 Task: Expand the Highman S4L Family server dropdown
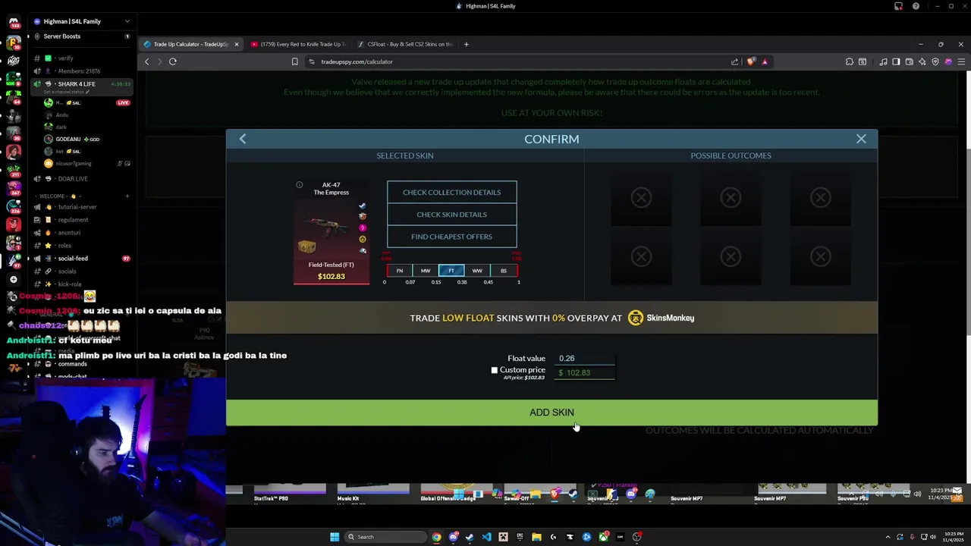point(127,21)
